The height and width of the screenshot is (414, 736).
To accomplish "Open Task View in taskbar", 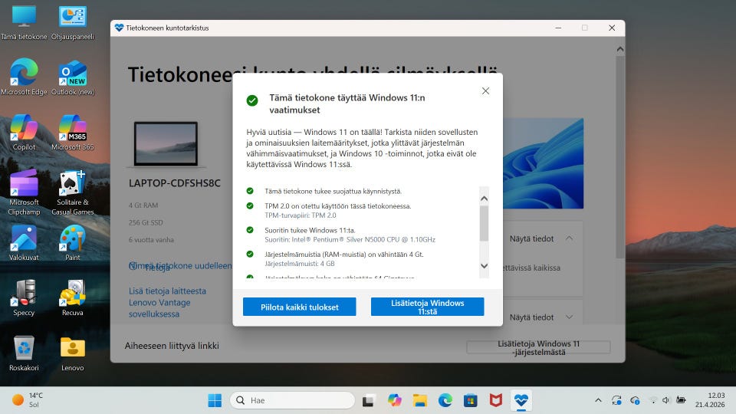I will click(369, 400).
